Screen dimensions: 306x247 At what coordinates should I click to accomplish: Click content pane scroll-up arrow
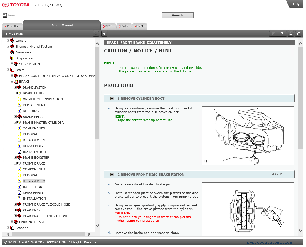coord(300,43)
